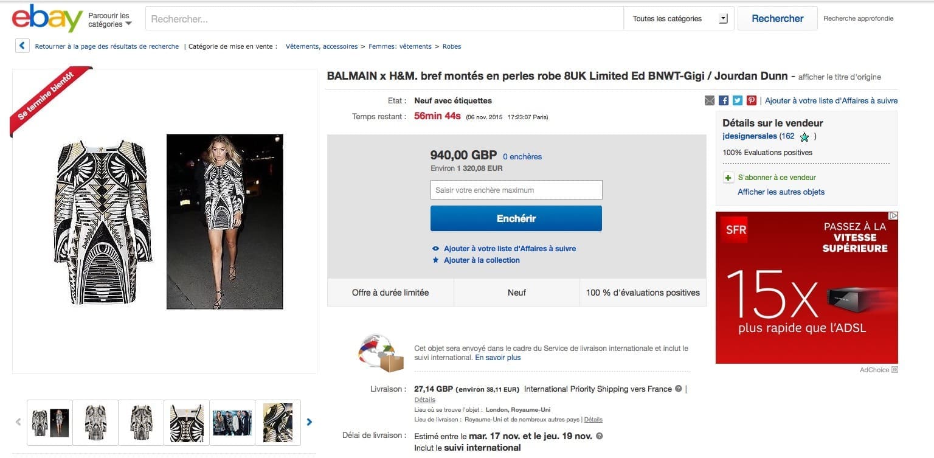Click the Rechercher search button
The width and height of the screenshot is (934, 458).
[x=777, y=19]
